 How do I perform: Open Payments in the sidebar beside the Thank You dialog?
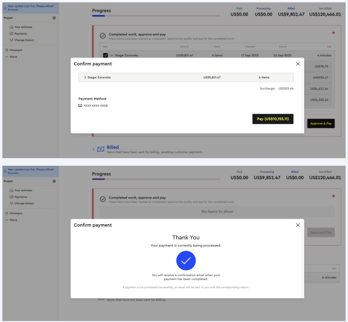click(20, 197)
